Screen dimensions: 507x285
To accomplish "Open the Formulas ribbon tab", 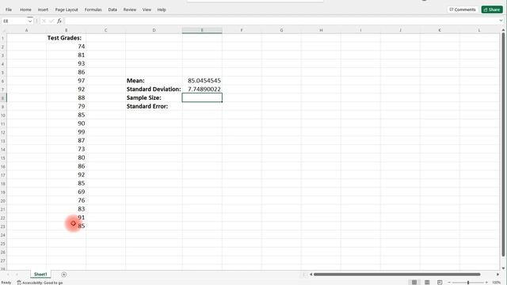I will (x=93, y=9).
